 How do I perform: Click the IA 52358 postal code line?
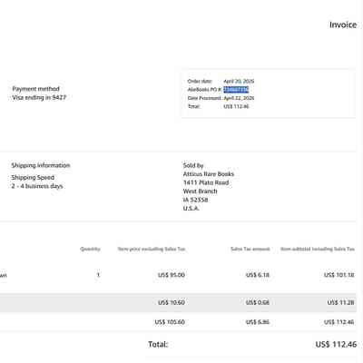tap(195, 200)
